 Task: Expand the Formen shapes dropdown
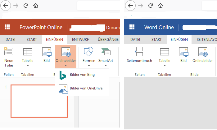pos(89,65)
